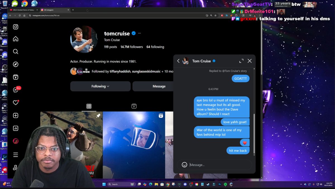Click the "hit me back" message
This screenshot has height=189, width=335.
(x=238, y=151)
